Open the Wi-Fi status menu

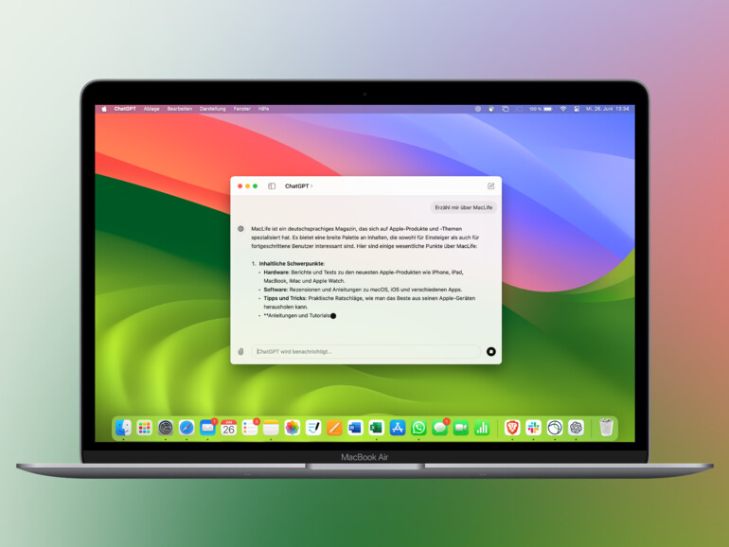563,109
